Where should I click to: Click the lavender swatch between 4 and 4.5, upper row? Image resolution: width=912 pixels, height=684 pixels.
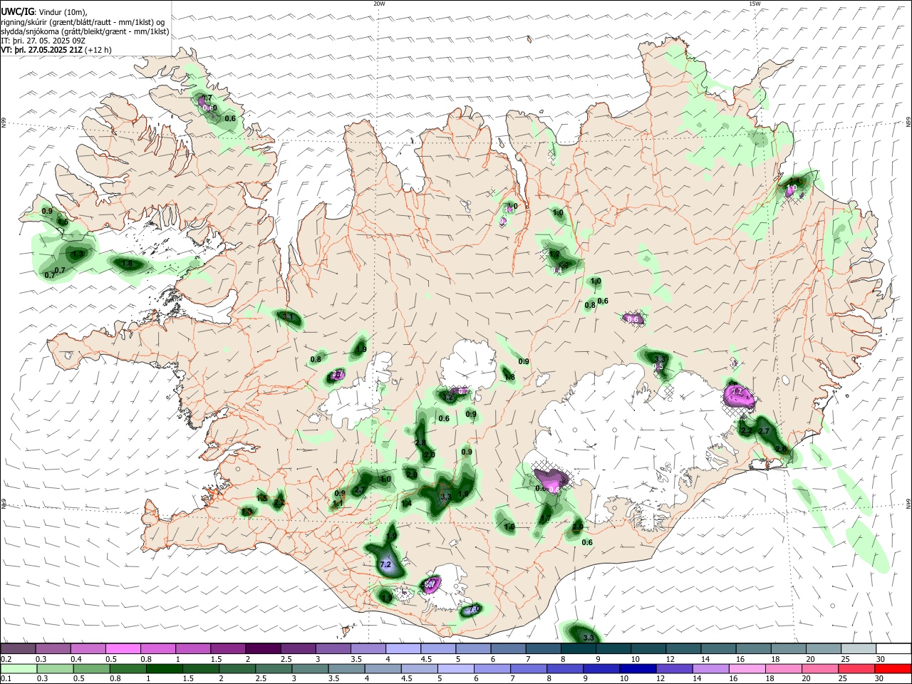403,649
